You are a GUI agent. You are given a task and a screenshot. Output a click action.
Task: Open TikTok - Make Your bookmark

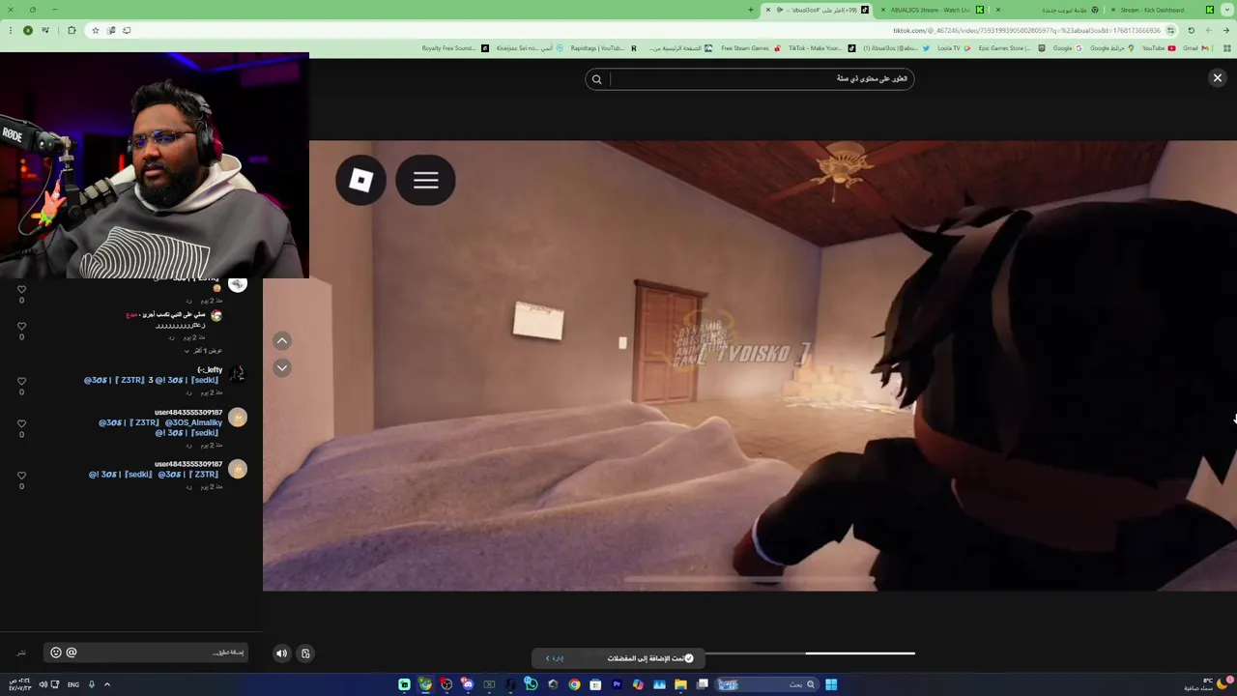821,48
